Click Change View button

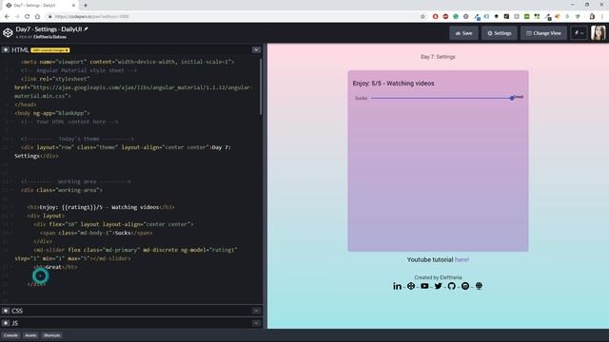pos(543,33)
